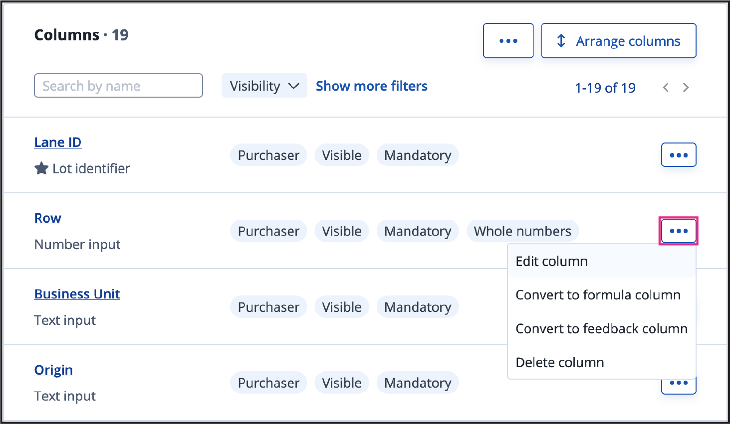Open the Origin row actions menu
This screenshot has width=730, height=424.
pos(678,386)
